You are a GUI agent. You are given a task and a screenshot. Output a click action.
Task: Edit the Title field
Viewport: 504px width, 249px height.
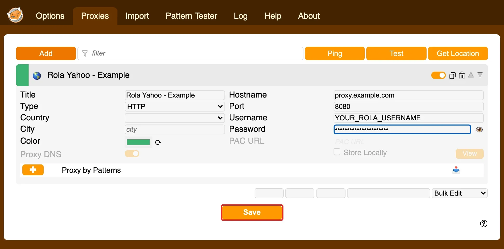[175, 95]
